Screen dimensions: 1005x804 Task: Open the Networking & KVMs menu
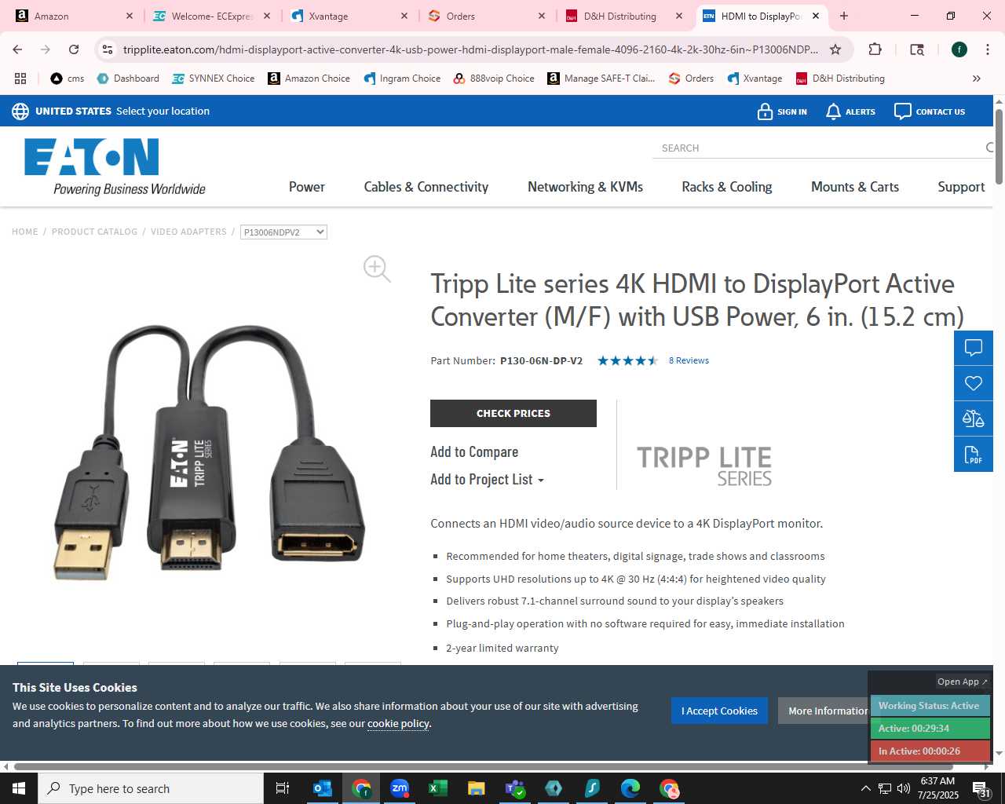pos(585,187)
